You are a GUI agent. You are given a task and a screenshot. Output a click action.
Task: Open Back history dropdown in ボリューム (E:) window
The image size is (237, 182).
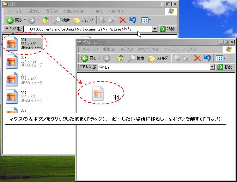tap(100, 58)
